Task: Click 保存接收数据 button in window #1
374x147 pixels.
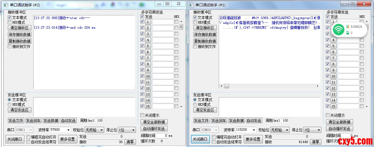Action: (x=205, y=34)
